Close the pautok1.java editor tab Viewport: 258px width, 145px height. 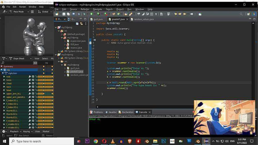[x=127, y=19]
